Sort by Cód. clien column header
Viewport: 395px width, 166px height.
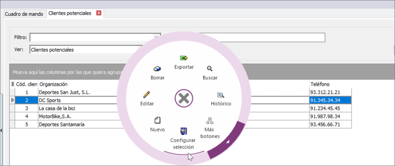27,84
